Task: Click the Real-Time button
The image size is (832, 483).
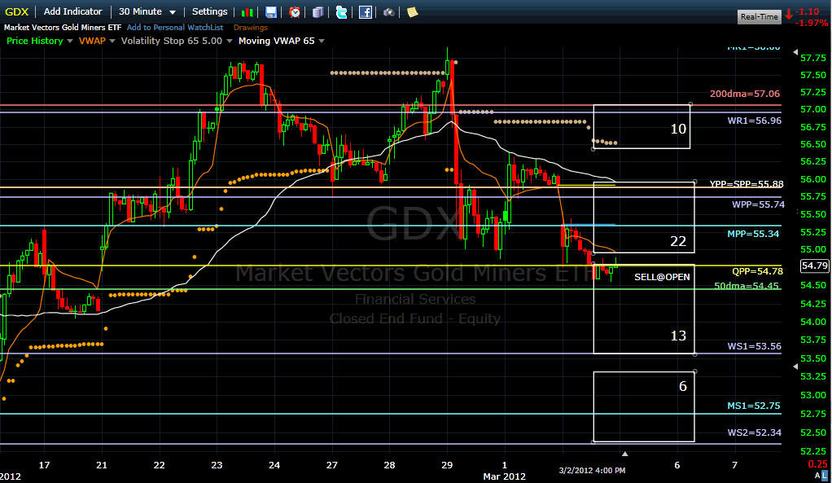Action: point(760,16)
